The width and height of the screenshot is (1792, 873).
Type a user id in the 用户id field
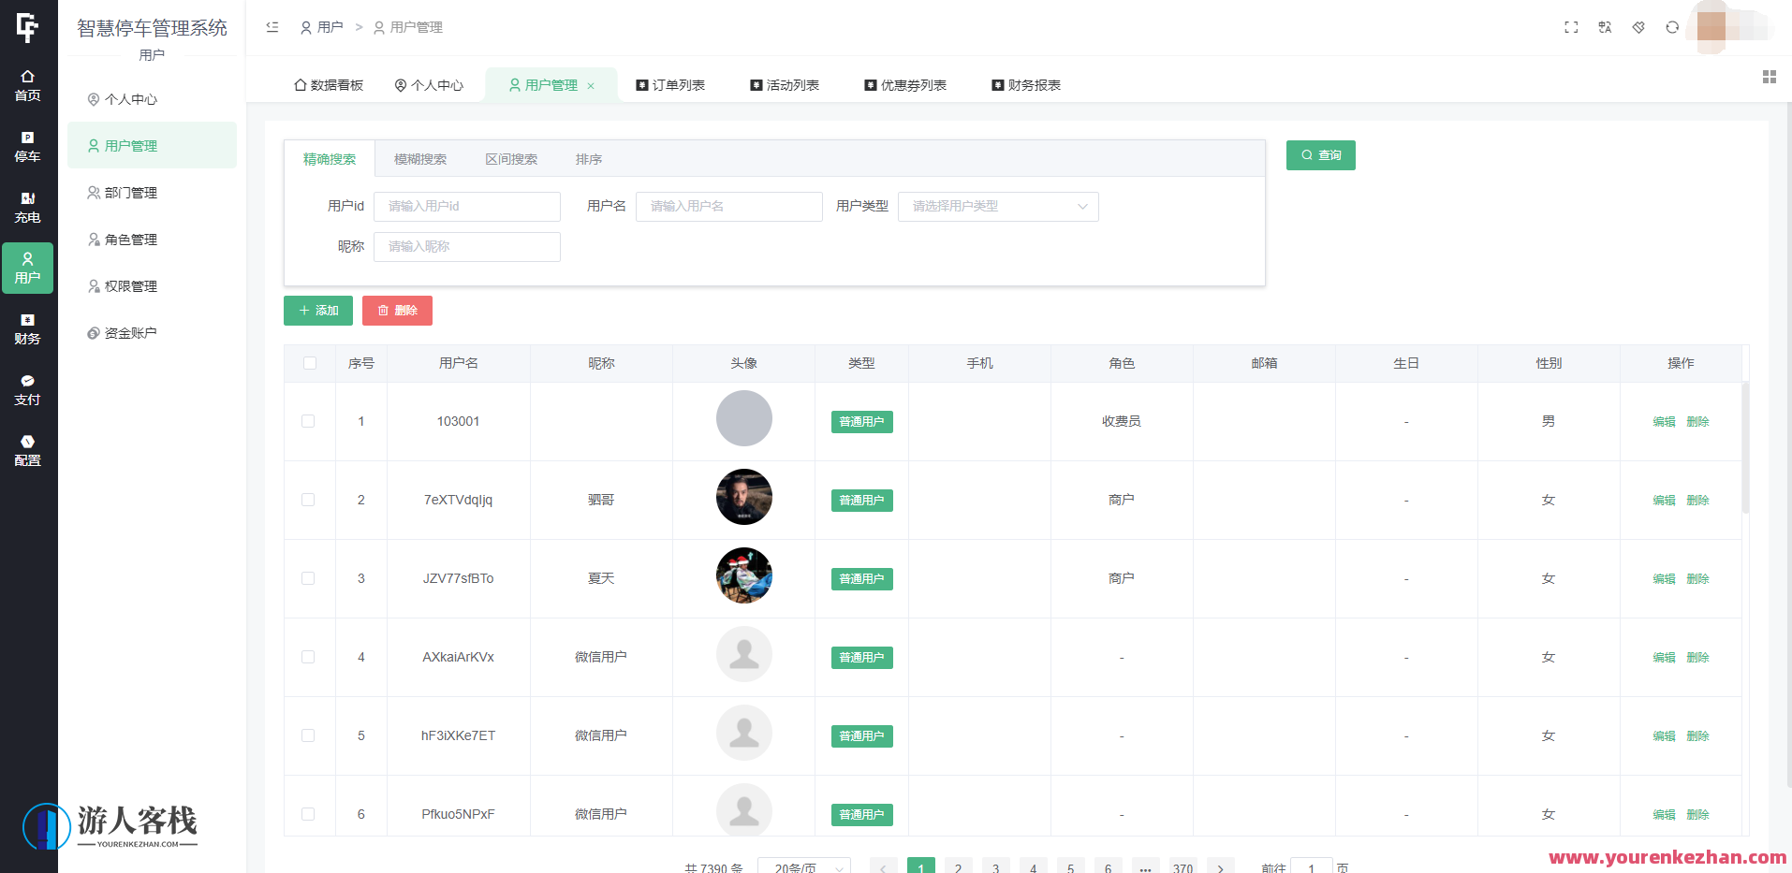467,206
